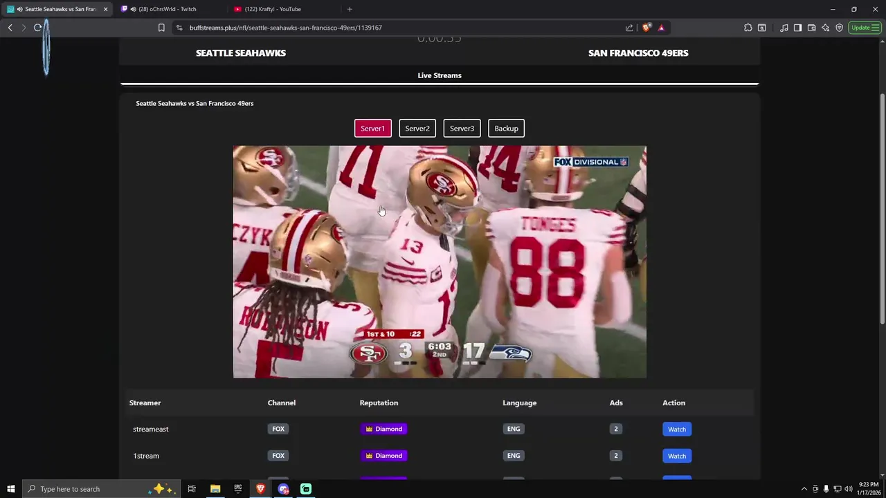Open the Leo AI sparkle icon

pyautogui.click(x=825, y=28)
